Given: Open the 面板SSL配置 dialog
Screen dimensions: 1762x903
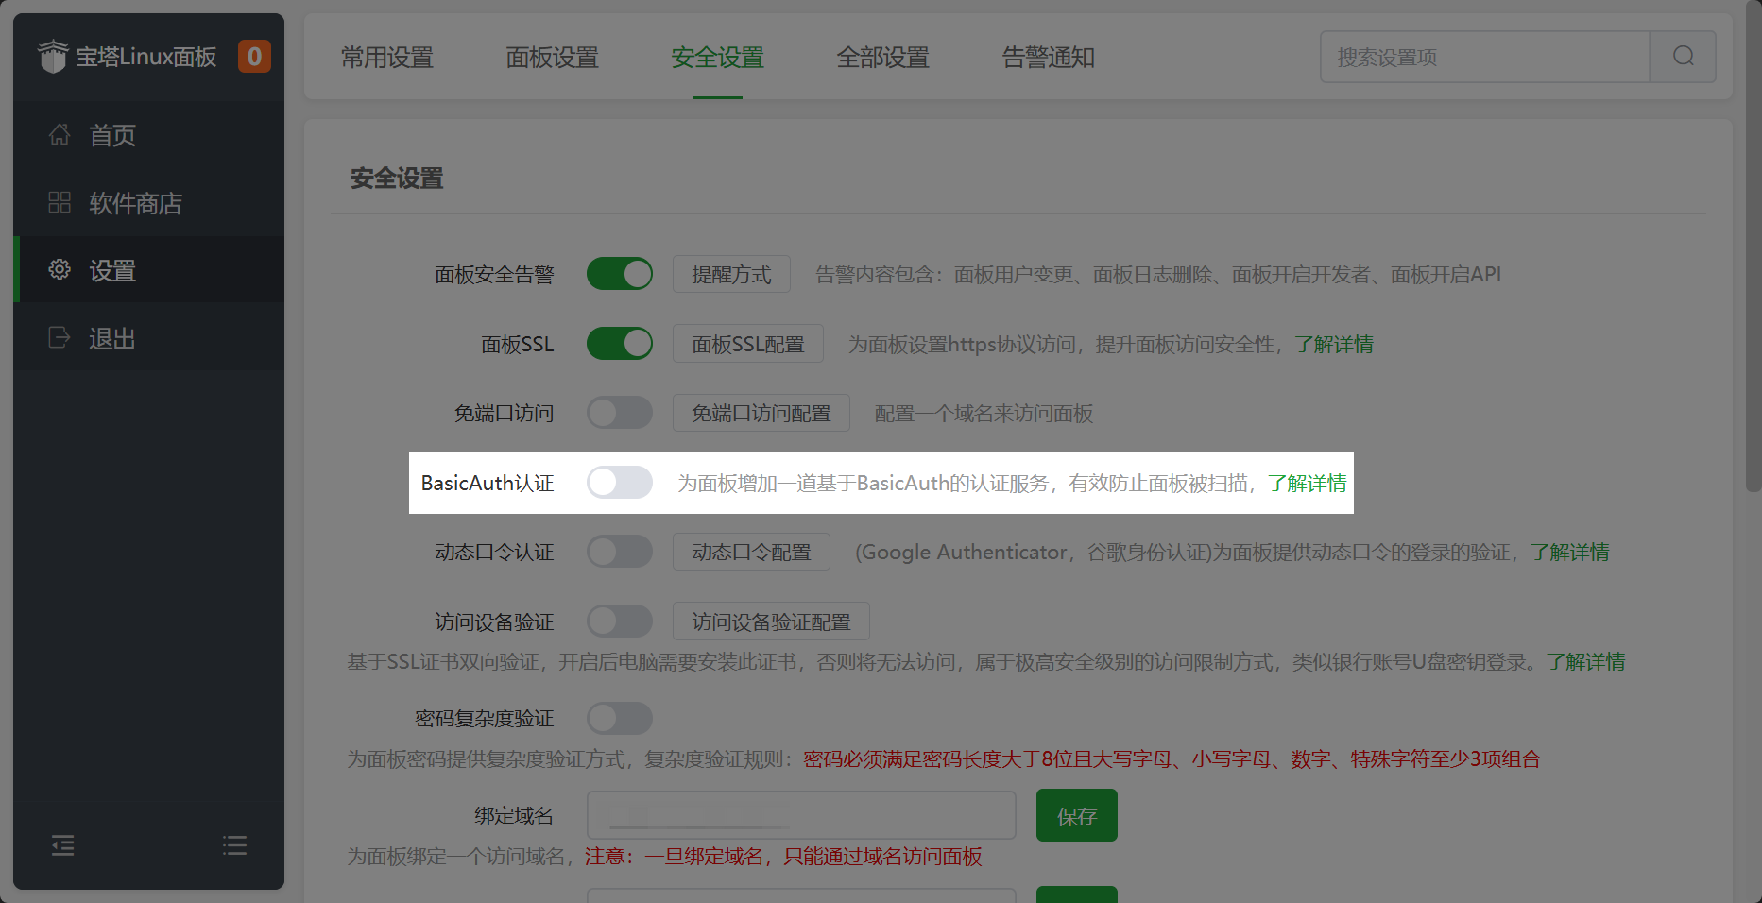Looking at the screenshot, I should 747,344.
